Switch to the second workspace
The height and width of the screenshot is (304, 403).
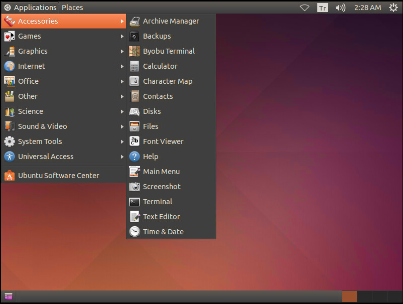[x=365, y=296]
